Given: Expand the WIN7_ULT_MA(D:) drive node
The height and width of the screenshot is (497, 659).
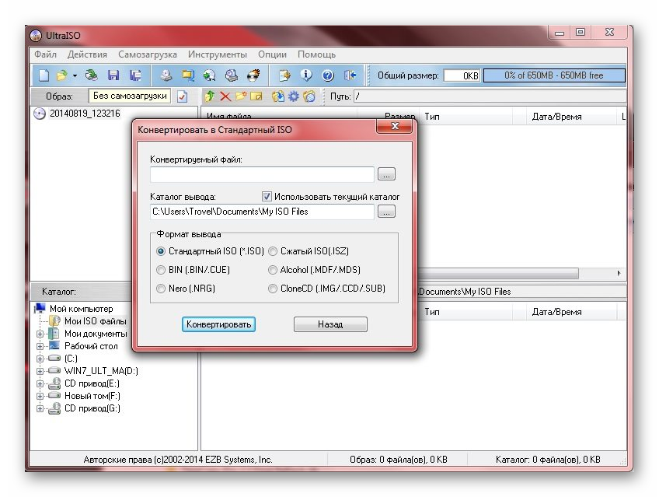Looking at the screenshot, I should [x=40, y=371].
